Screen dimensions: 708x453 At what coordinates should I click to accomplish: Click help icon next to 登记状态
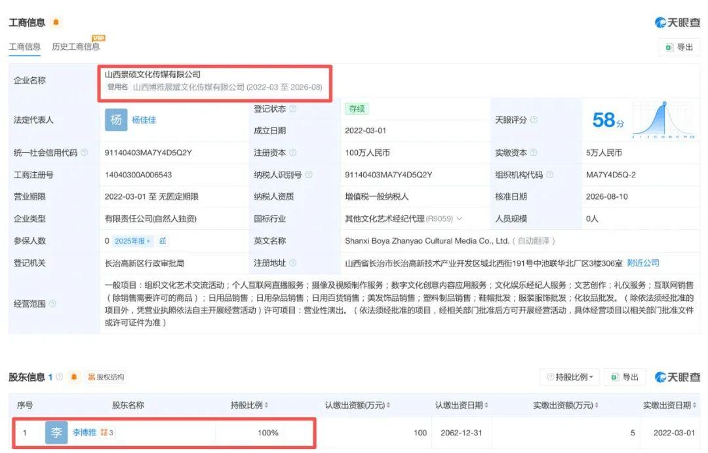tap(292, 109)
